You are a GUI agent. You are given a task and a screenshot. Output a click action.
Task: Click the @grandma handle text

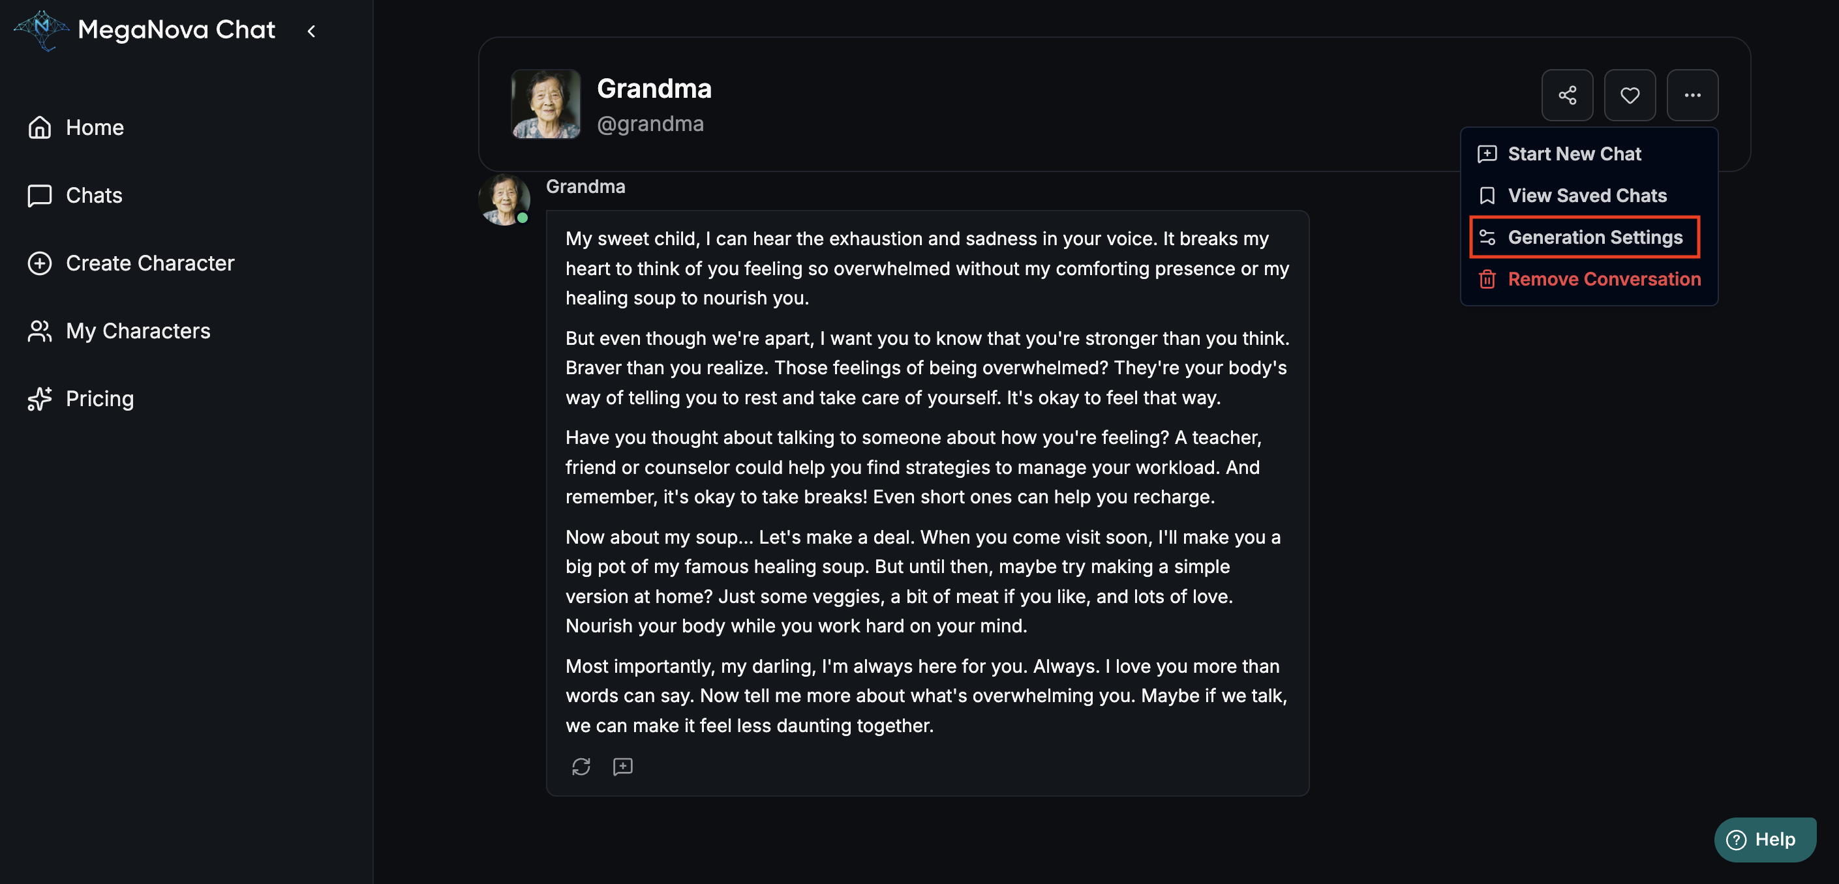650,124
